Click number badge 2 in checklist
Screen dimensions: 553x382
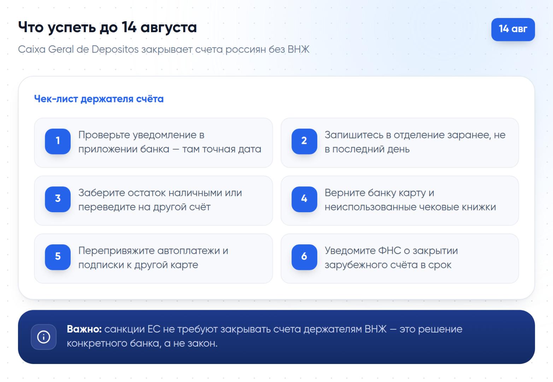(x=304, y=141)
